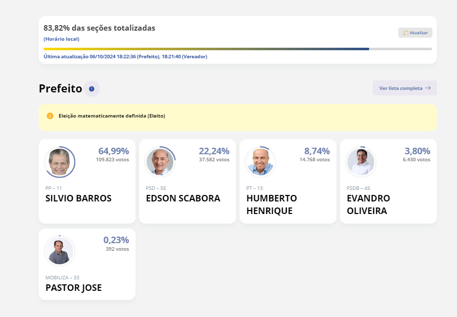457x317 pixels.
Task: Select the EVANDRO OLIVEIRA name
Action: point(368,204)
